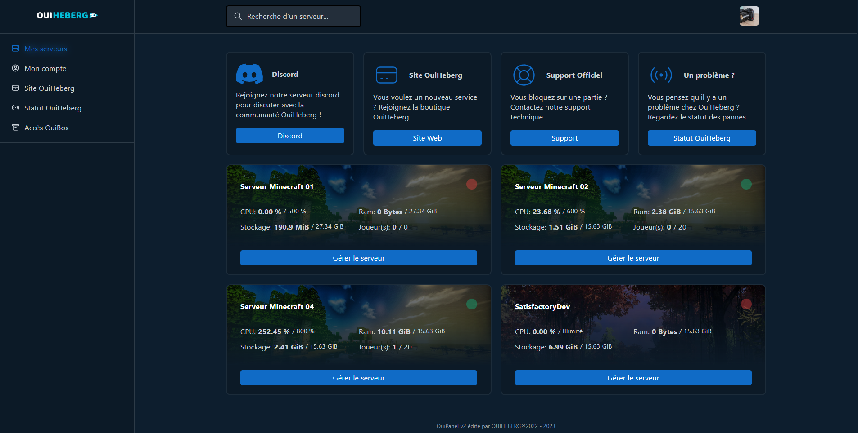This screenshot has height=433, width=858.
Task: Click the Serveur Minecraft 04 title
Action: (277, 306)
